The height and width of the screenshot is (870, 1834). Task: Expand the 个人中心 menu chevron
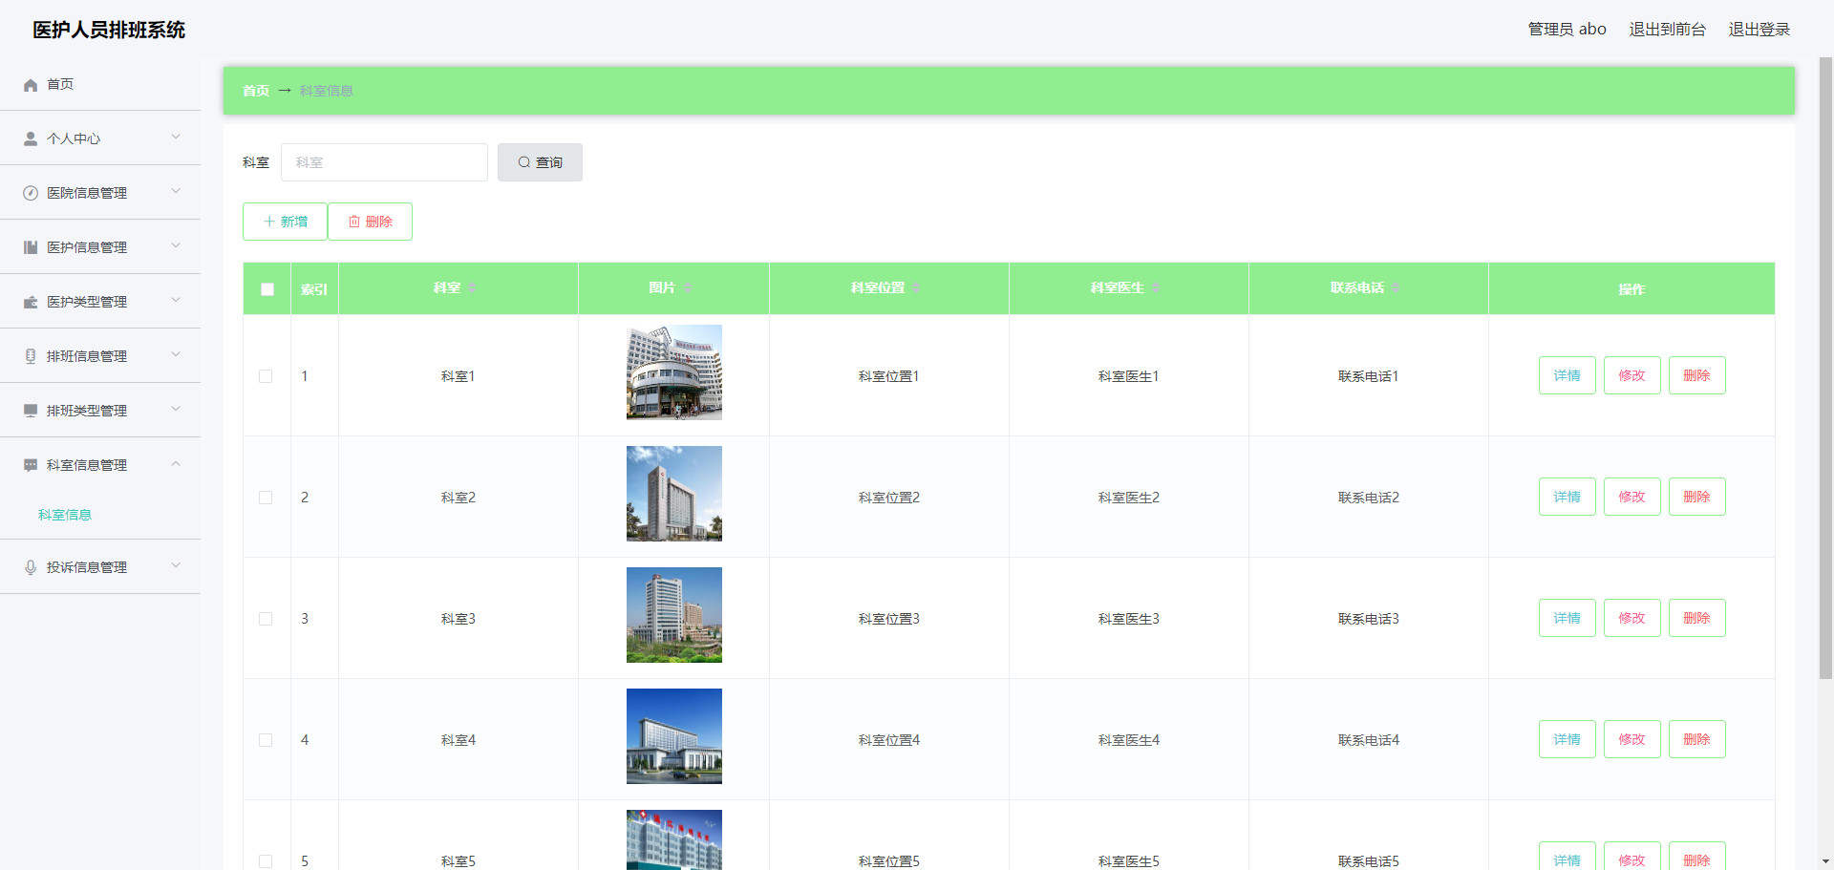[176, 138]
